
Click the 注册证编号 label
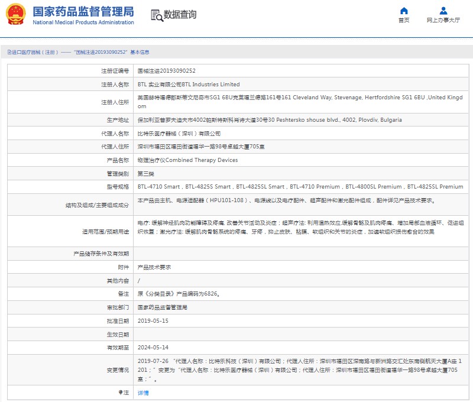tap(115, 71)
